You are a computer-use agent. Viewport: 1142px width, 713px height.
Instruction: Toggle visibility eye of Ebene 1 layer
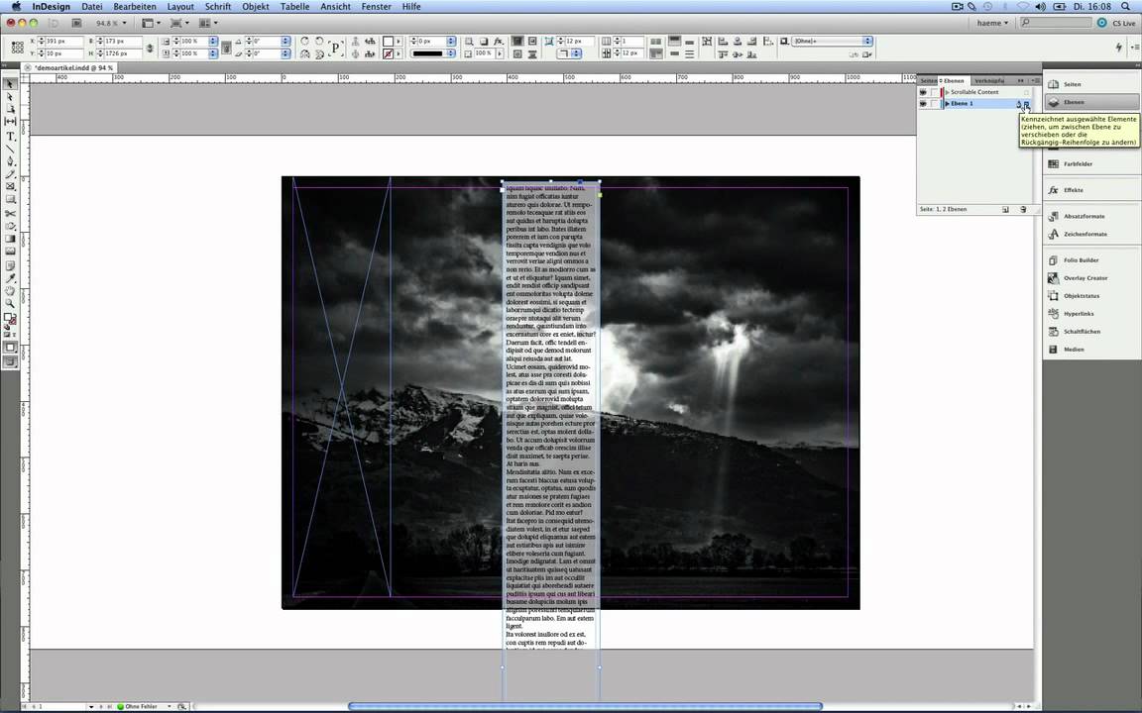[x=923, y=103]
